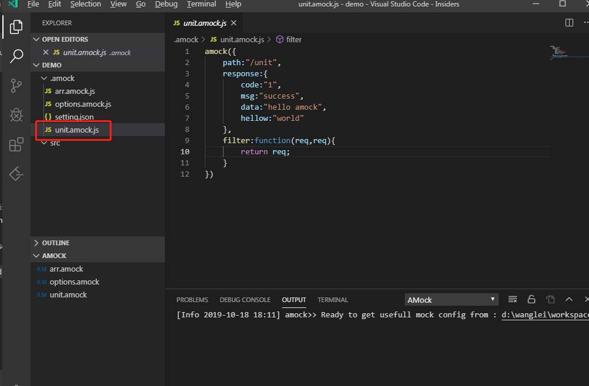Split the editor to the right
The height and width of the screenshot is (386, 589).
pyautogui.click(x=569, y=23)
